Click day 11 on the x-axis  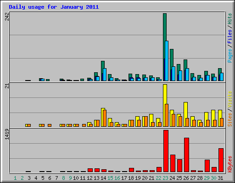tap(83, 178)
